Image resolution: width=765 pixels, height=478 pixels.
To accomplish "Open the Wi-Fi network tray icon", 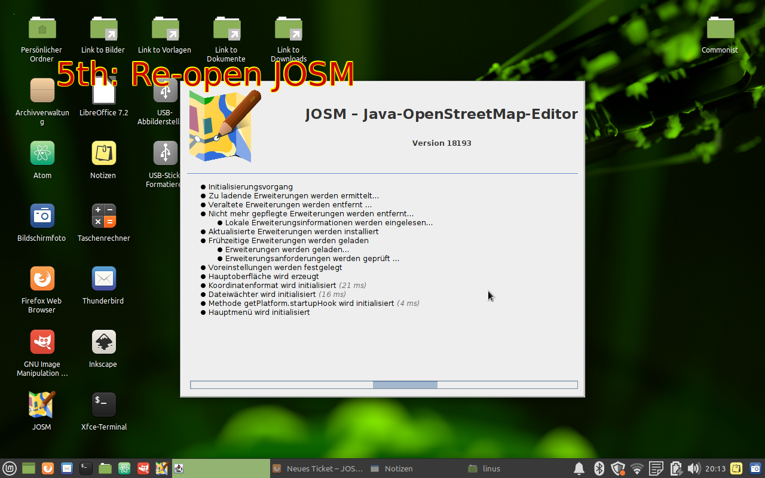I will pos(637,468).
